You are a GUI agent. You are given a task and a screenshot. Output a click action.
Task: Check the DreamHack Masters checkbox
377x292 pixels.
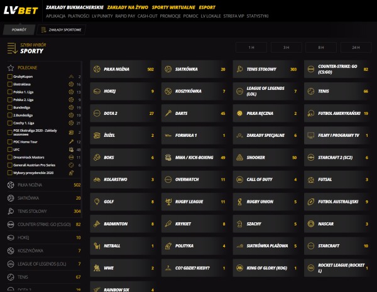click(10, 158)
